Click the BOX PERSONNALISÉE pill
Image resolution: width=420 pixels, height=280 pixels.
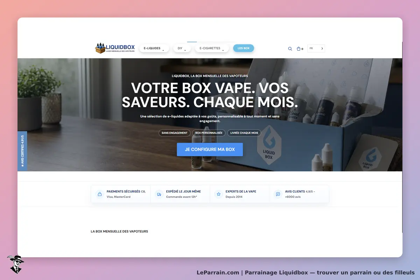coord(209,133)
